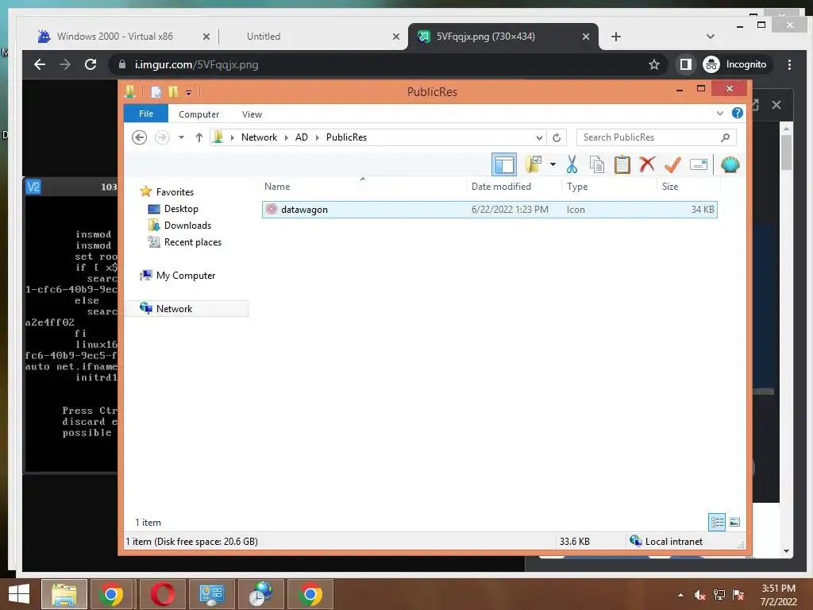This screenshot has height=610, width=813.
Task: Expand the address bar history dropdown
Action: pos(539,137)
